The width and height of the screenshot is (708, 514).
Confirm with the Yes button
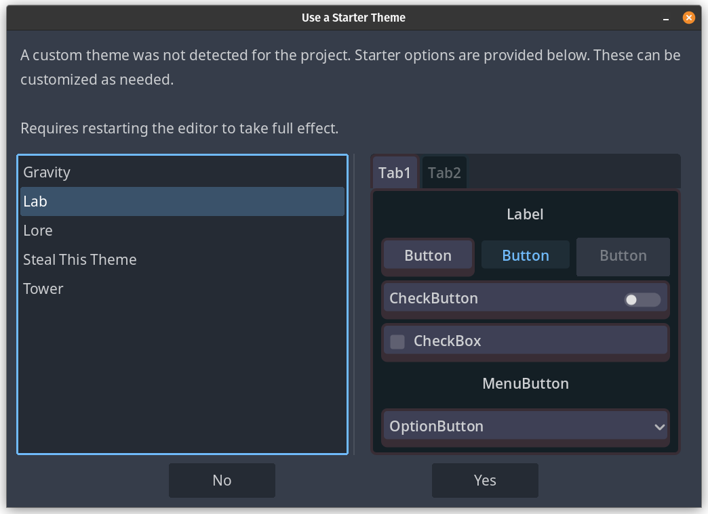[x=485, y=480]
